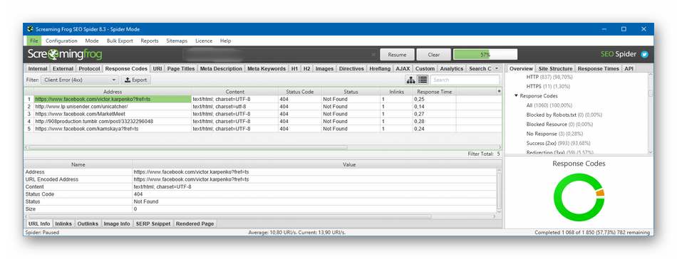Click the 57% crawl progress bar
This screenshot has height=259, width=677.
pyautogui.click(x=485, y=55)
